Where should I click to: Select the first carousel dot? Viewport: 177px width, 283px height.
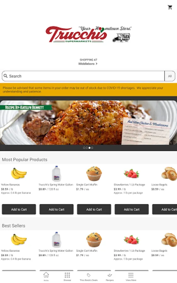tap(84, 148)
